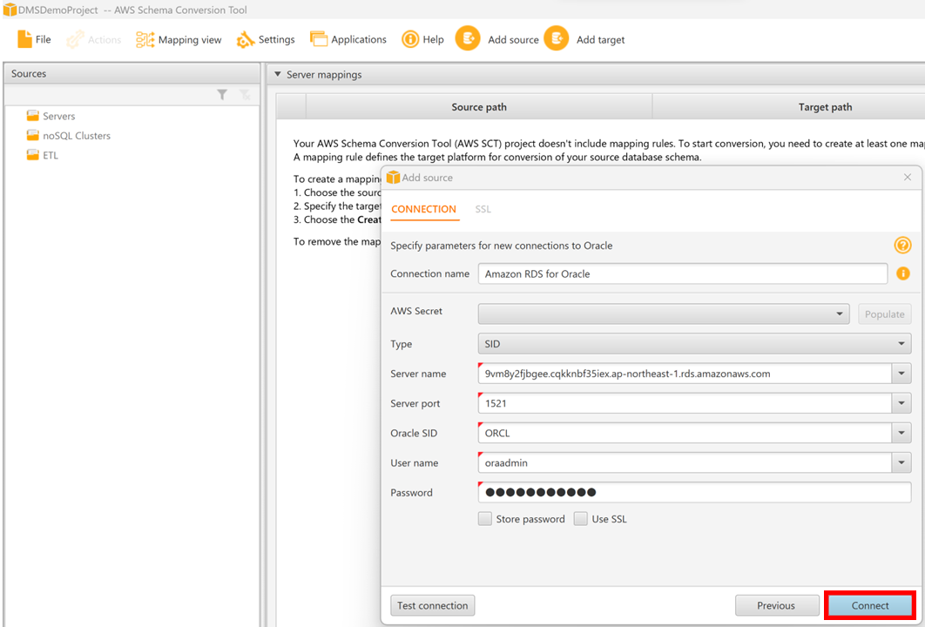Click the question mark help icon
925x627 pixels.
pos(902,245)
